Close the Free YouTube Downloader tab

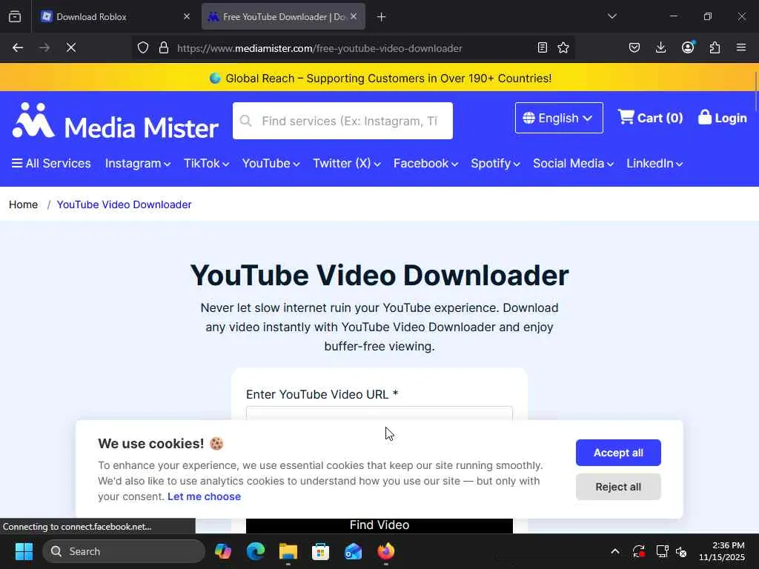pyautogui.click(x=354, y=16)
